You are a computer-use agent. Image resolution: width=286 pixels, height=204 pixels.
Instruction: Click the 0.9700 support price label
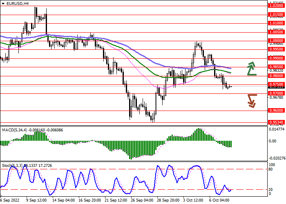coord(276,93)
